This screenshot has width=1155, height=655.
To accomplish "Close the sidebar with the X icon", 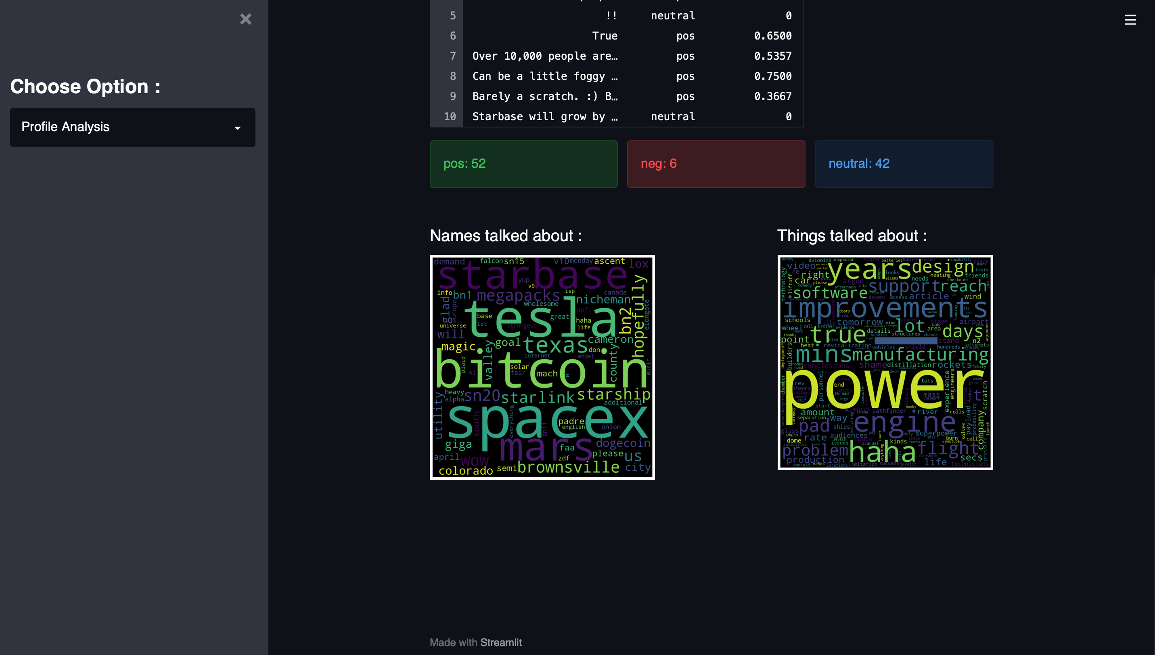I will [x=245, y=19].
